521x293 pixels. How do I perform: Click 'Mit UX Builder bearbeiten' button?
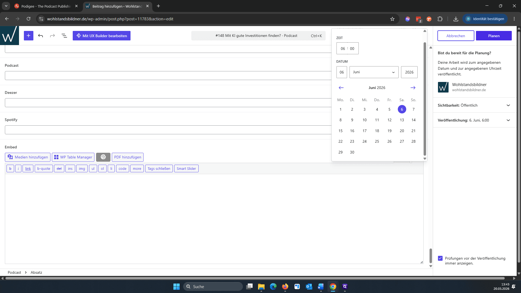[x=101, y=36]
